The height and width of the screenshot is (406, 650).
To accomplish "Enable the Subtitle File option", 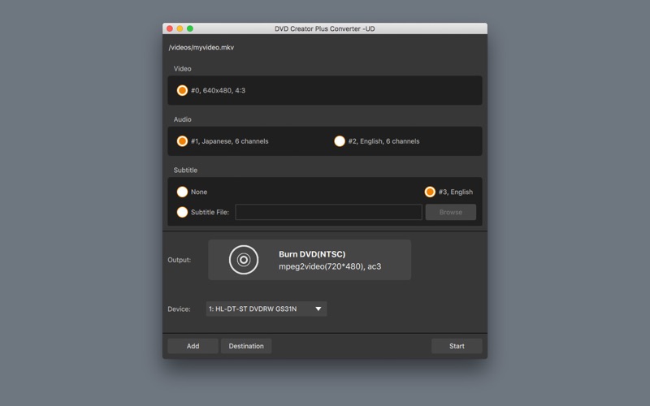I will [x=182, y=212].
